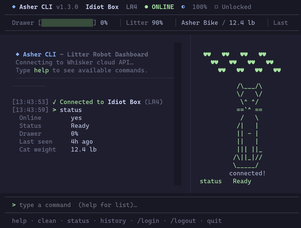Click the /logout command in footer
The width and height of the screenshot is (301, 228).
pyautogui.click(x=183, y=221)
